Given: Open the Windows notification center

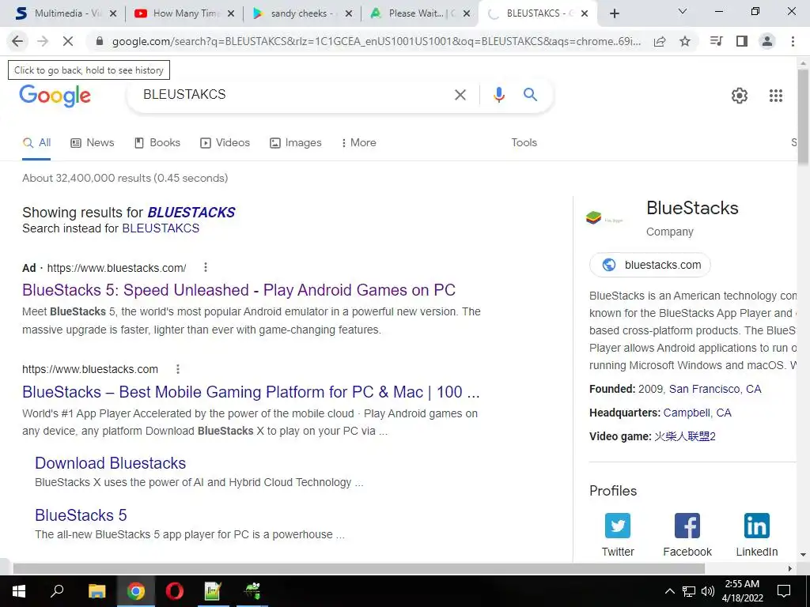Looking at the screenshot, I should tap(784, 591).
